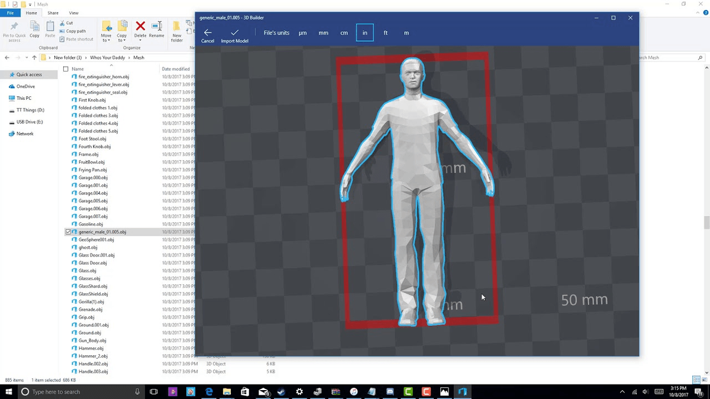Select cm as file's units

pos(344,33)
